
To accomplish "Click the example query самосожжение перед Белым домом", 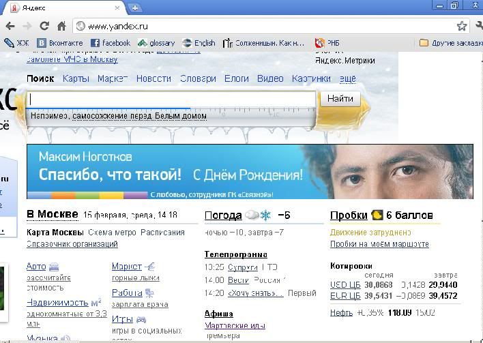I will [140, 116].
